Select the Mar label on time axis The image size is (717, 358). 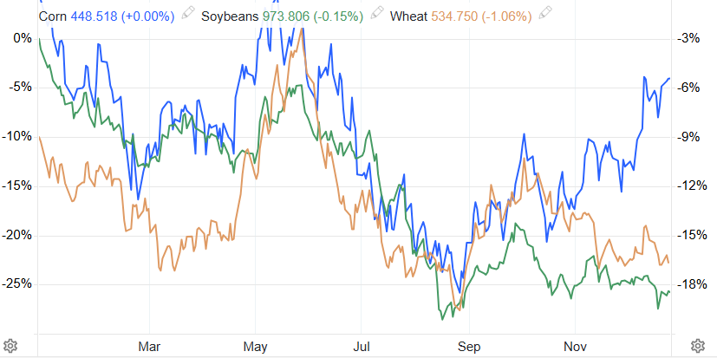[150, 345]
